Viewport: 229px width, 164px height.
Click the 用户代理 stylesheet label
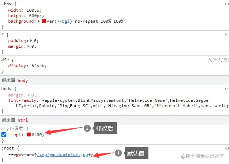pos(218,60)
